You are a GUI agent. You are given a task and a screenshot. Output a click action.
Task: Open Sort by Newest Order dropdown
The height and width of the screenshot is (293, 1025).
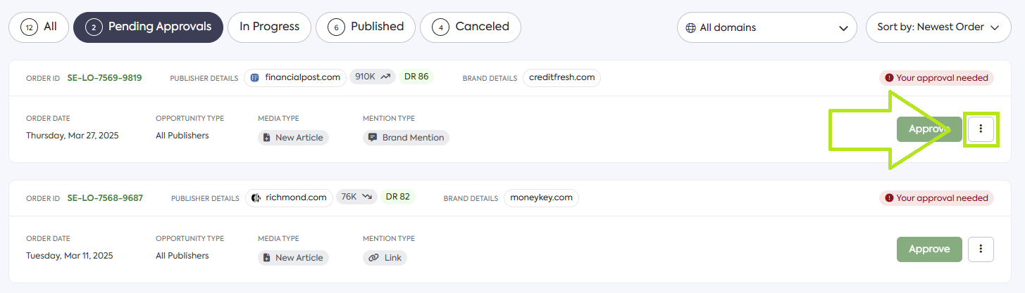tap(938, 27)
